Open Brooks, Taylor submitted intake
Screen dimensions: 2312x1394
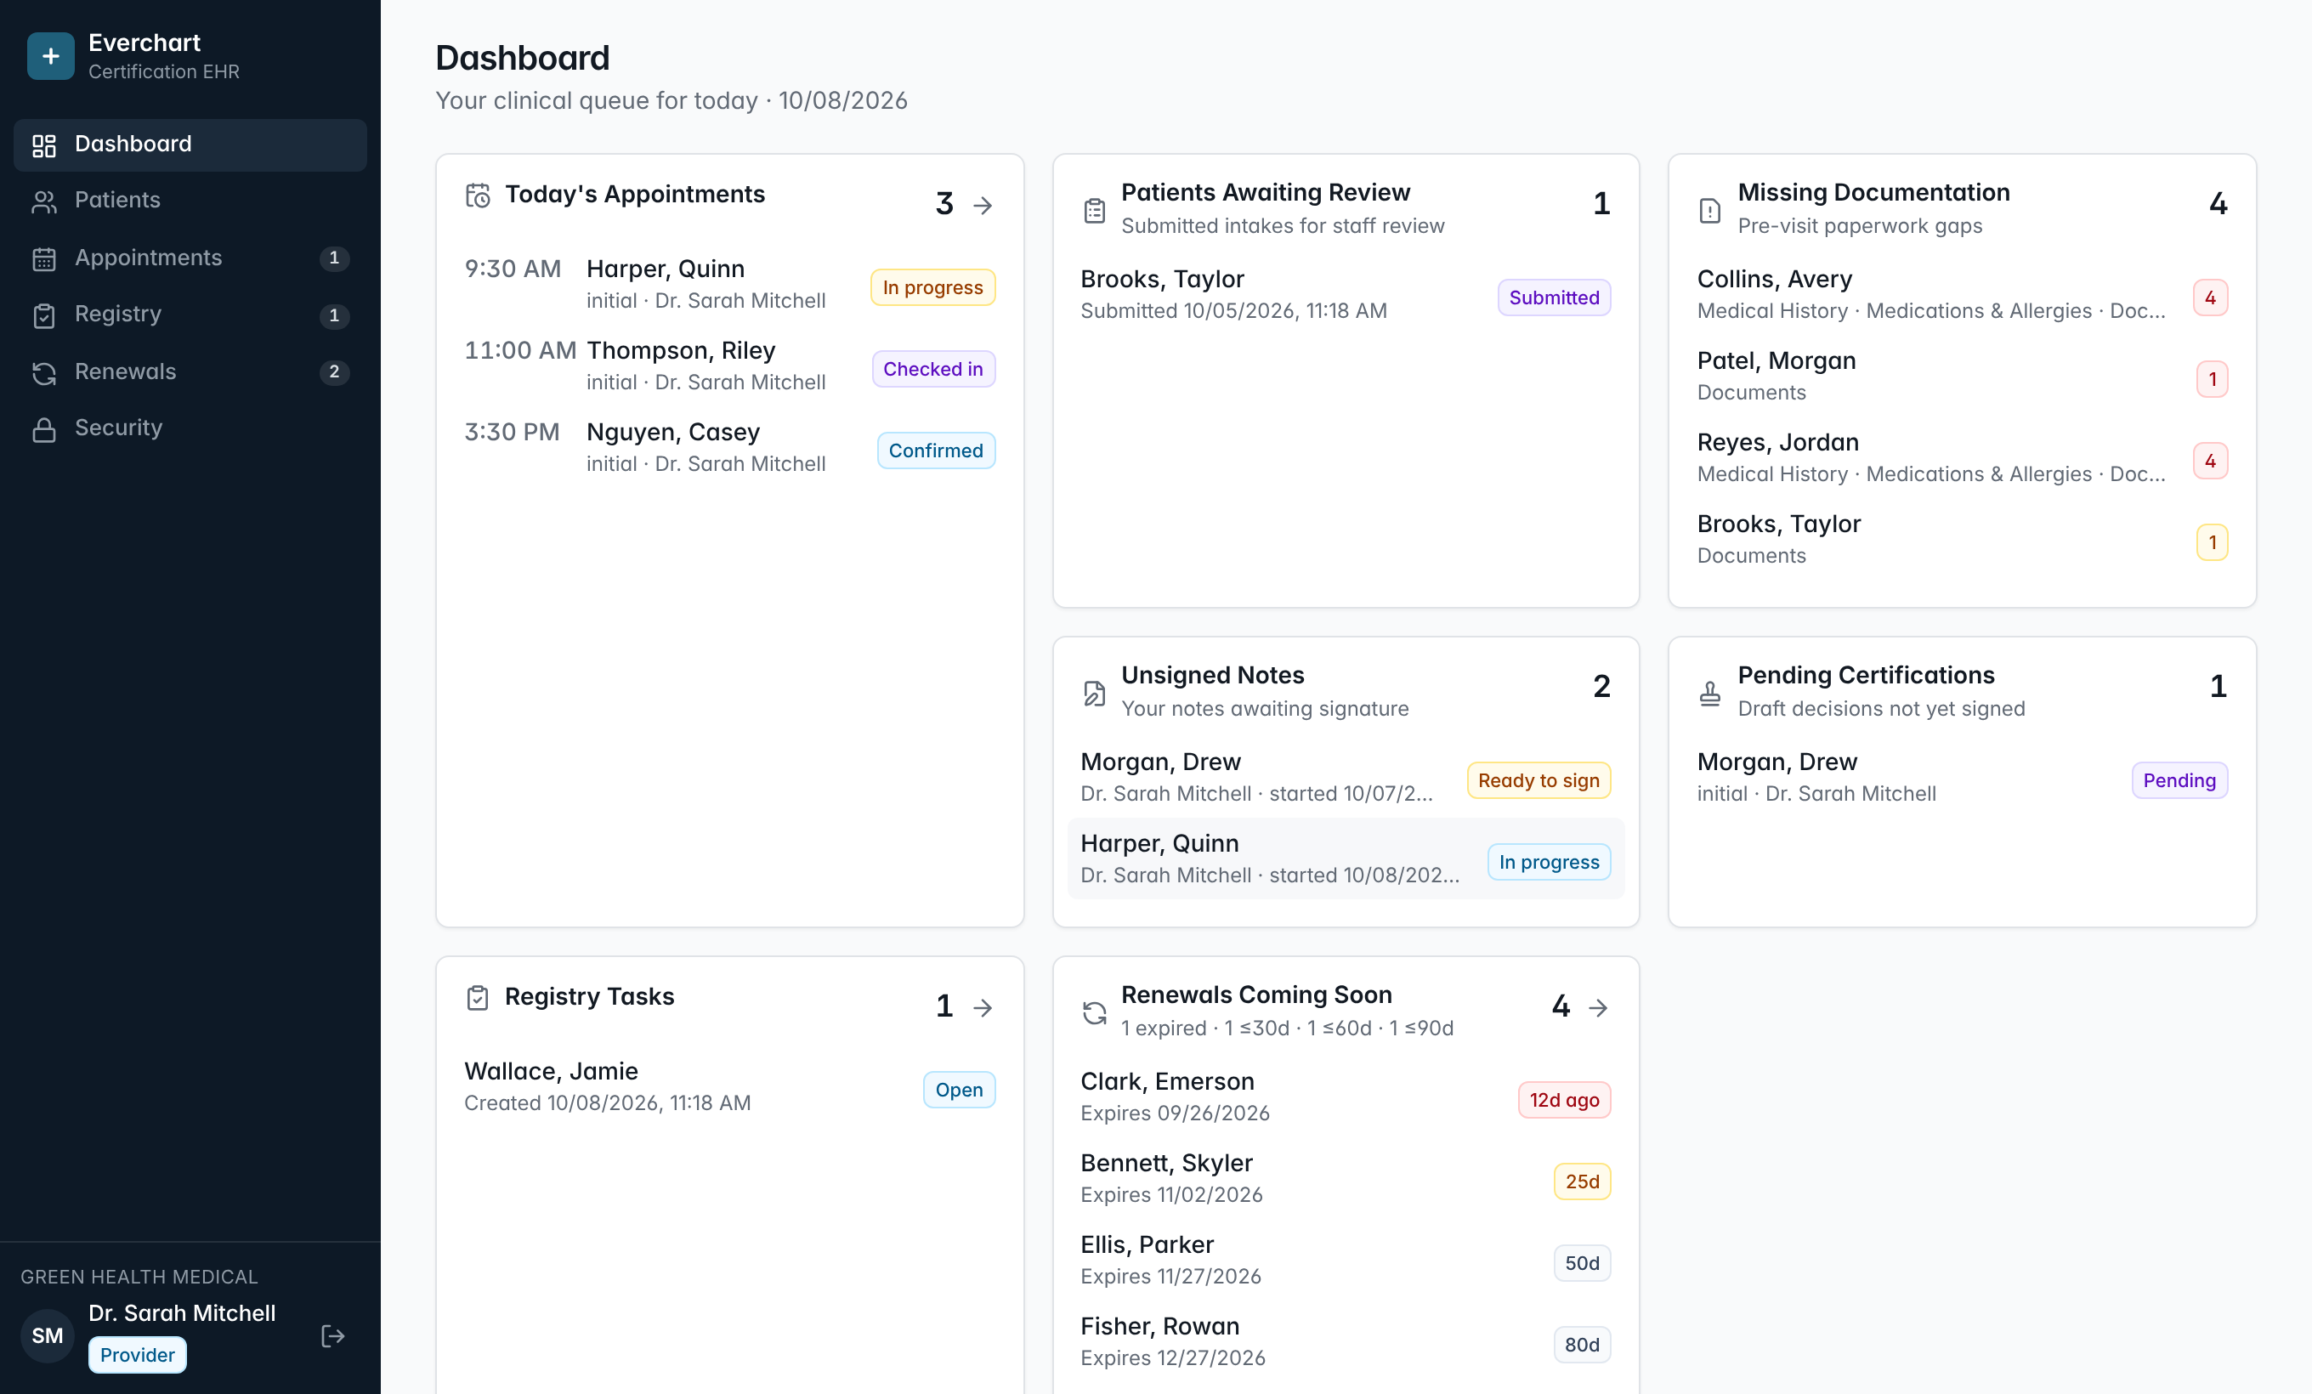[1346, 295]
